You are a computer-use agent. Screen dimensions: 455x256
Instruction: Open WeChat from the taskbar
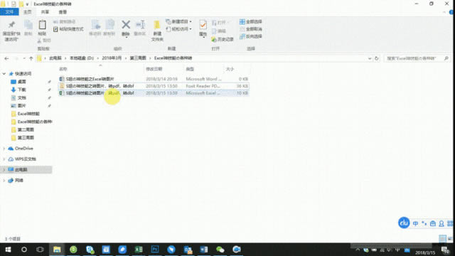(220, 250)
